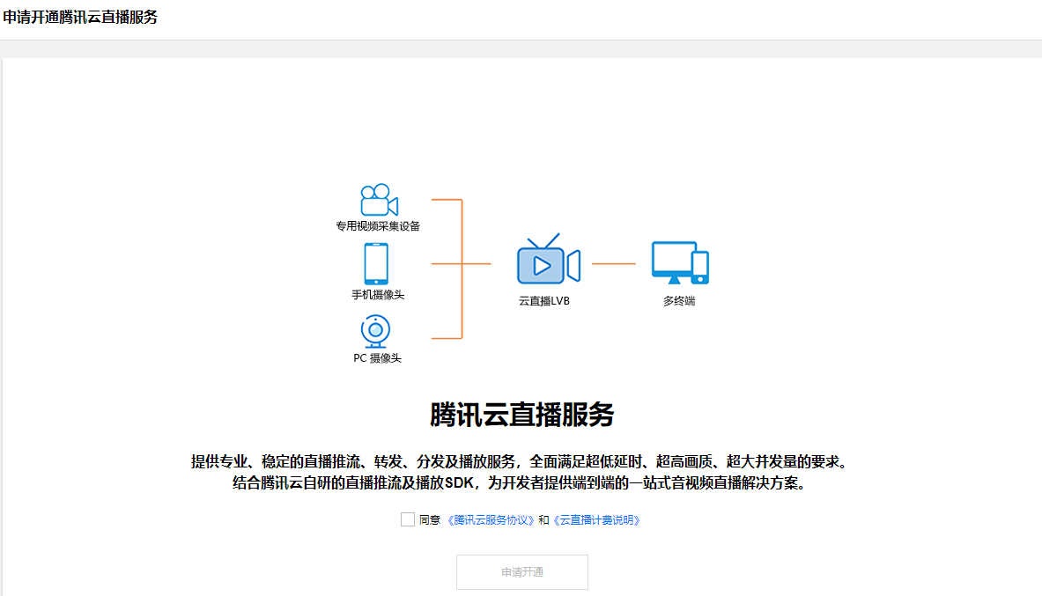This screenshot has width=1042, height=596.
Task: Tick the 同意 agreement checkbox
Action: [407, 519]
